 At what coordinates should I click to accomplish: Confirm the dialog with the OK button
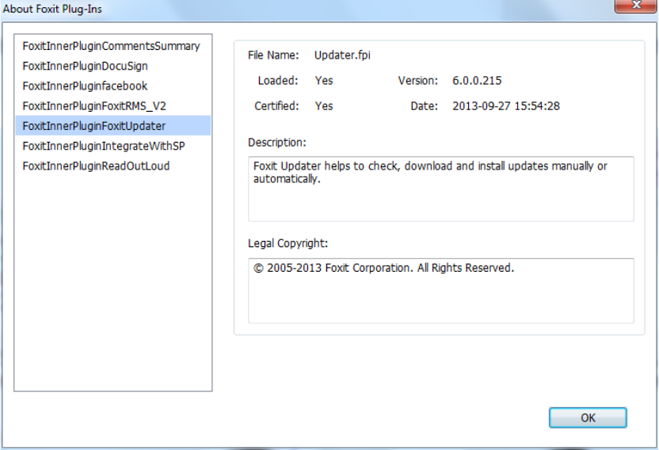pos(588,418)
